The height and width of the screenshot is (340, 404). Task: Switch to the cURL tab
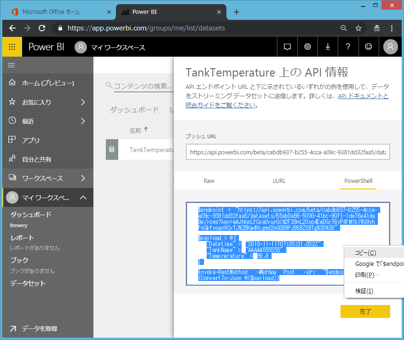point(279,181)
